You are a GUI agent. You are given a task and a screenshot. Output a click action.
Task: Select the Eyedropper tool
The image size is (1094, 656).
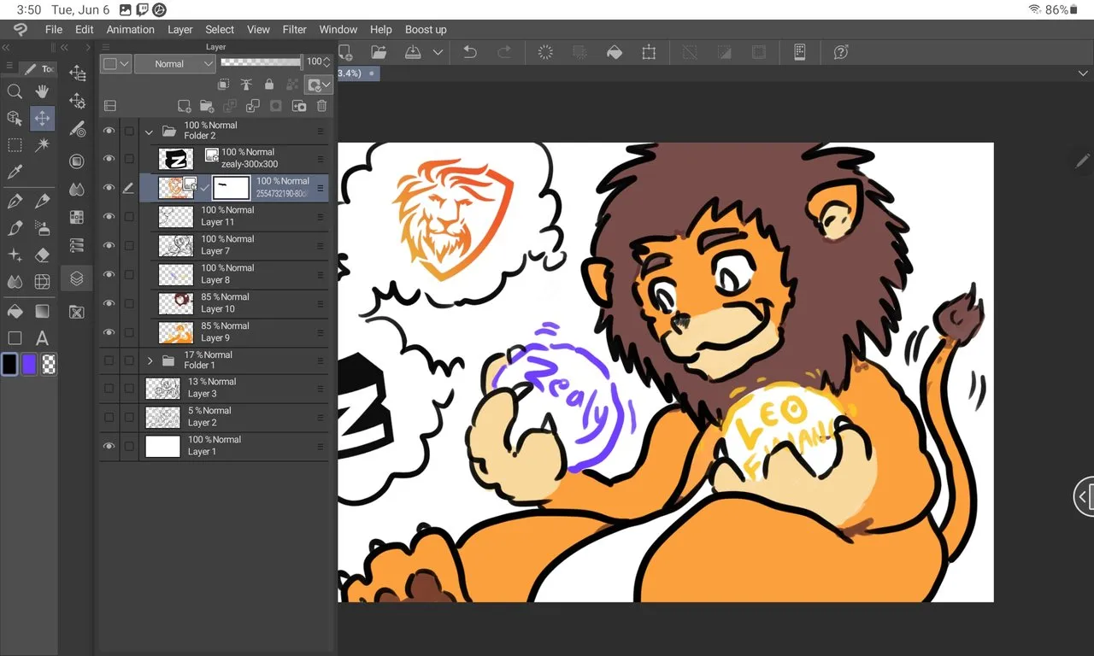pos(15,173)
